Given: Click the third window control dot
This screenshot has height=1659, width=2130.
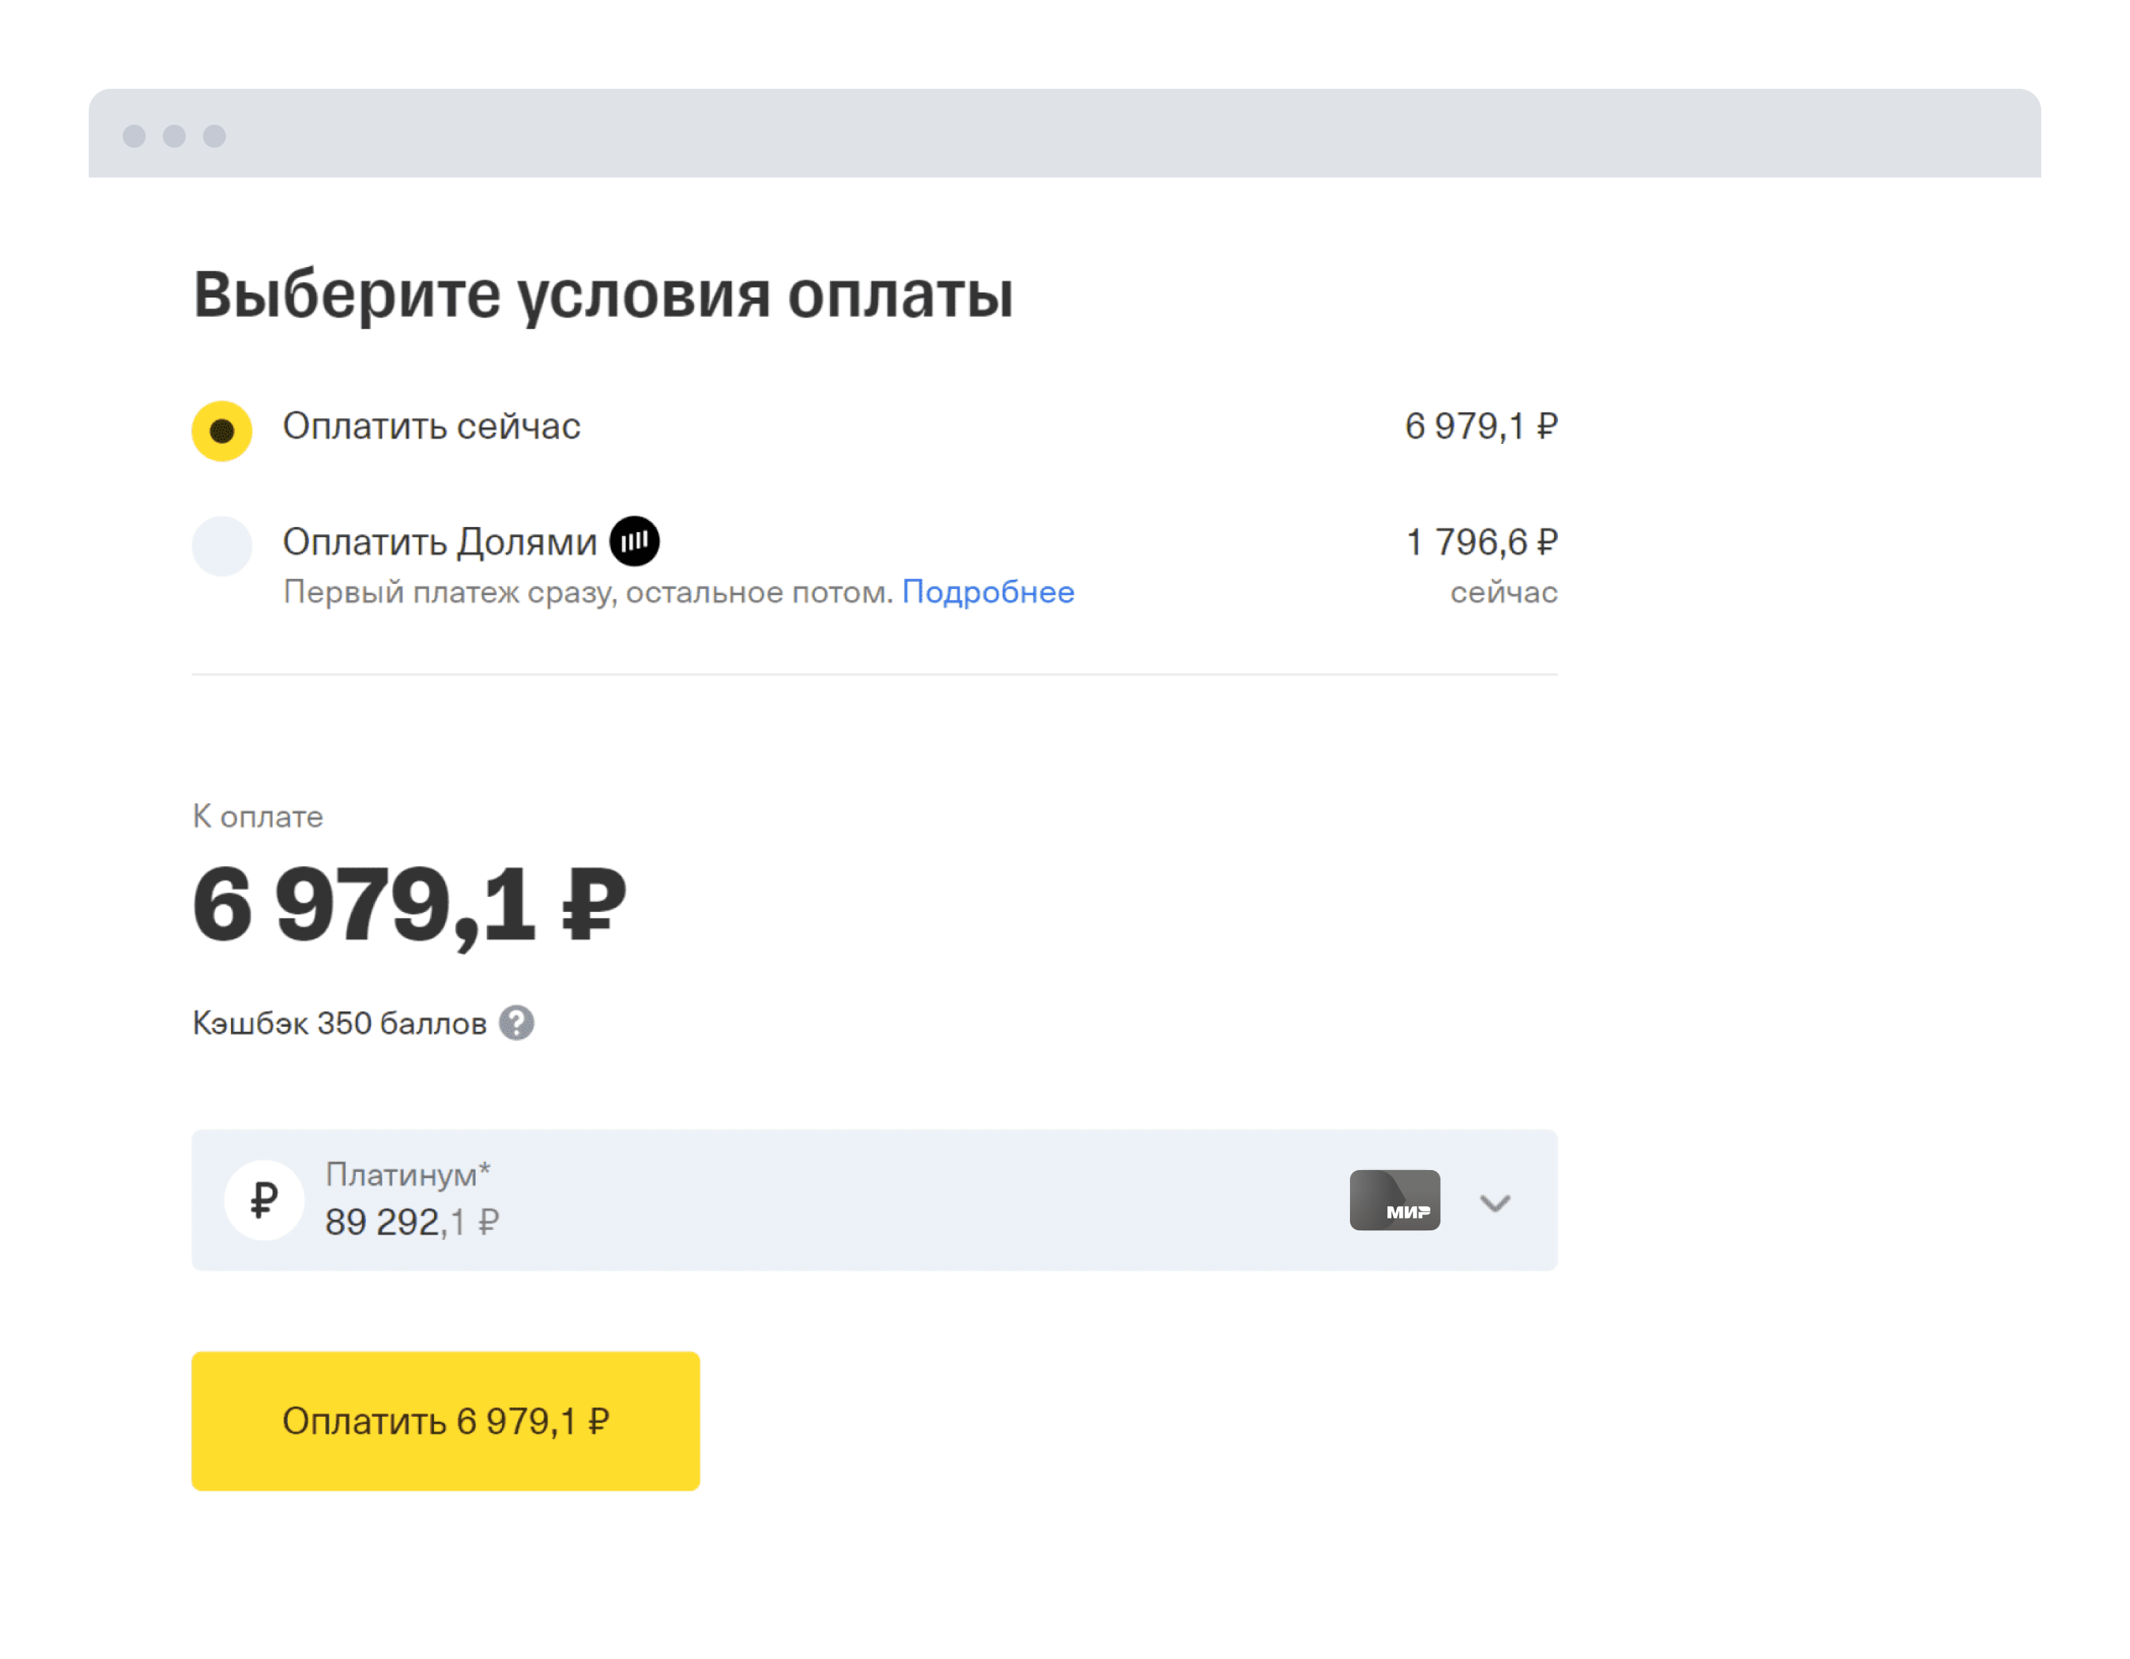Looking at the screenshot, I should (x=214, y=135).
